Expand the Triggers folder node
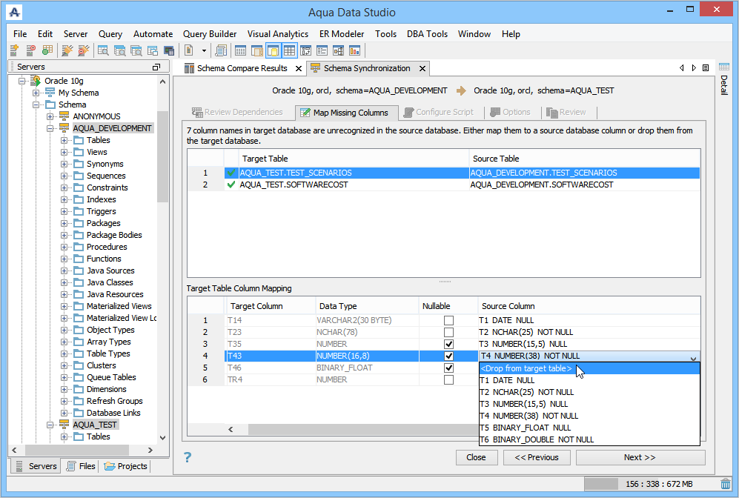Viewport: 739px width, 498px height. coord(64,211)
